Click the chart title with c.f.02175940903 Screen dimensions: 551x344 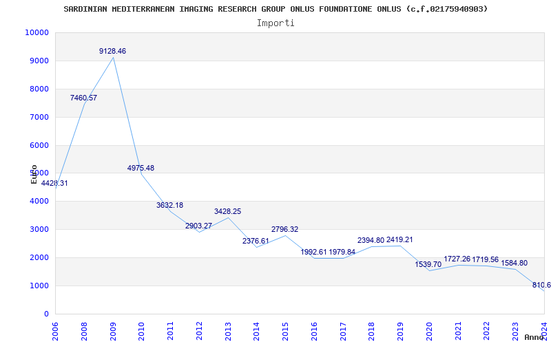point(276,9)
